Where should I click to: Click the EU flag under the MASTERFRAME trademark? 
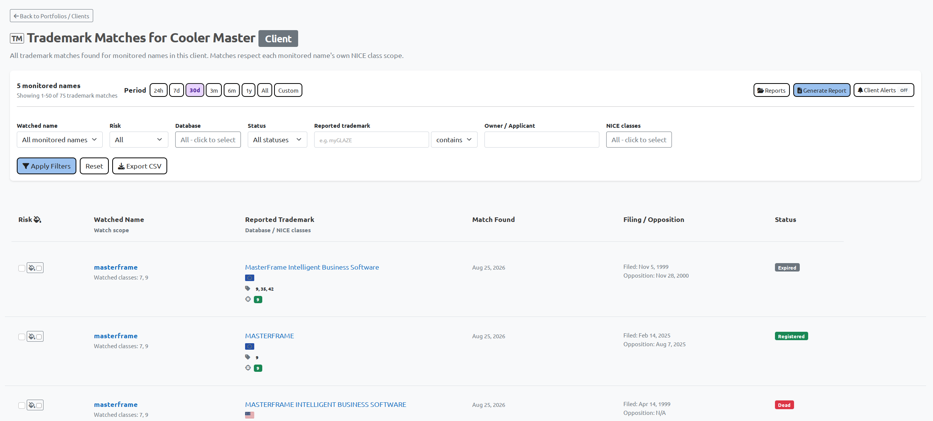point(250,346)
